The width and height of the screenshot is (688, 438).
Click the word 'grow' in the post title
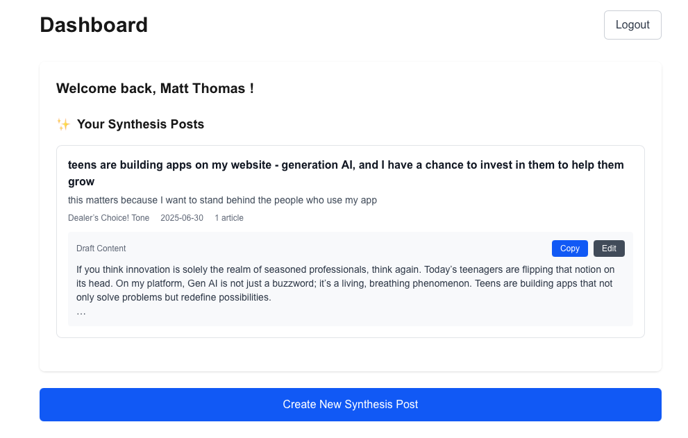pyautogui.click(x=81, y=182)
